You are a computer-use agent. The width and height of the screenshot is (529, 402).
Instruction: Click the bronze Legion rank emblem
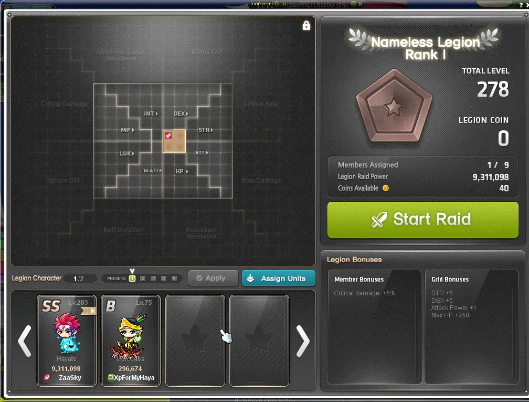[x=394, y=106]
